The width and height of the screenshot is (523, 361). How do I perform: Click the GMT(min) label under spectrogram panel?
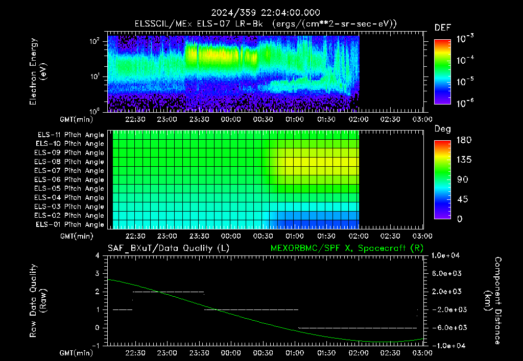[x=77, y=119]
